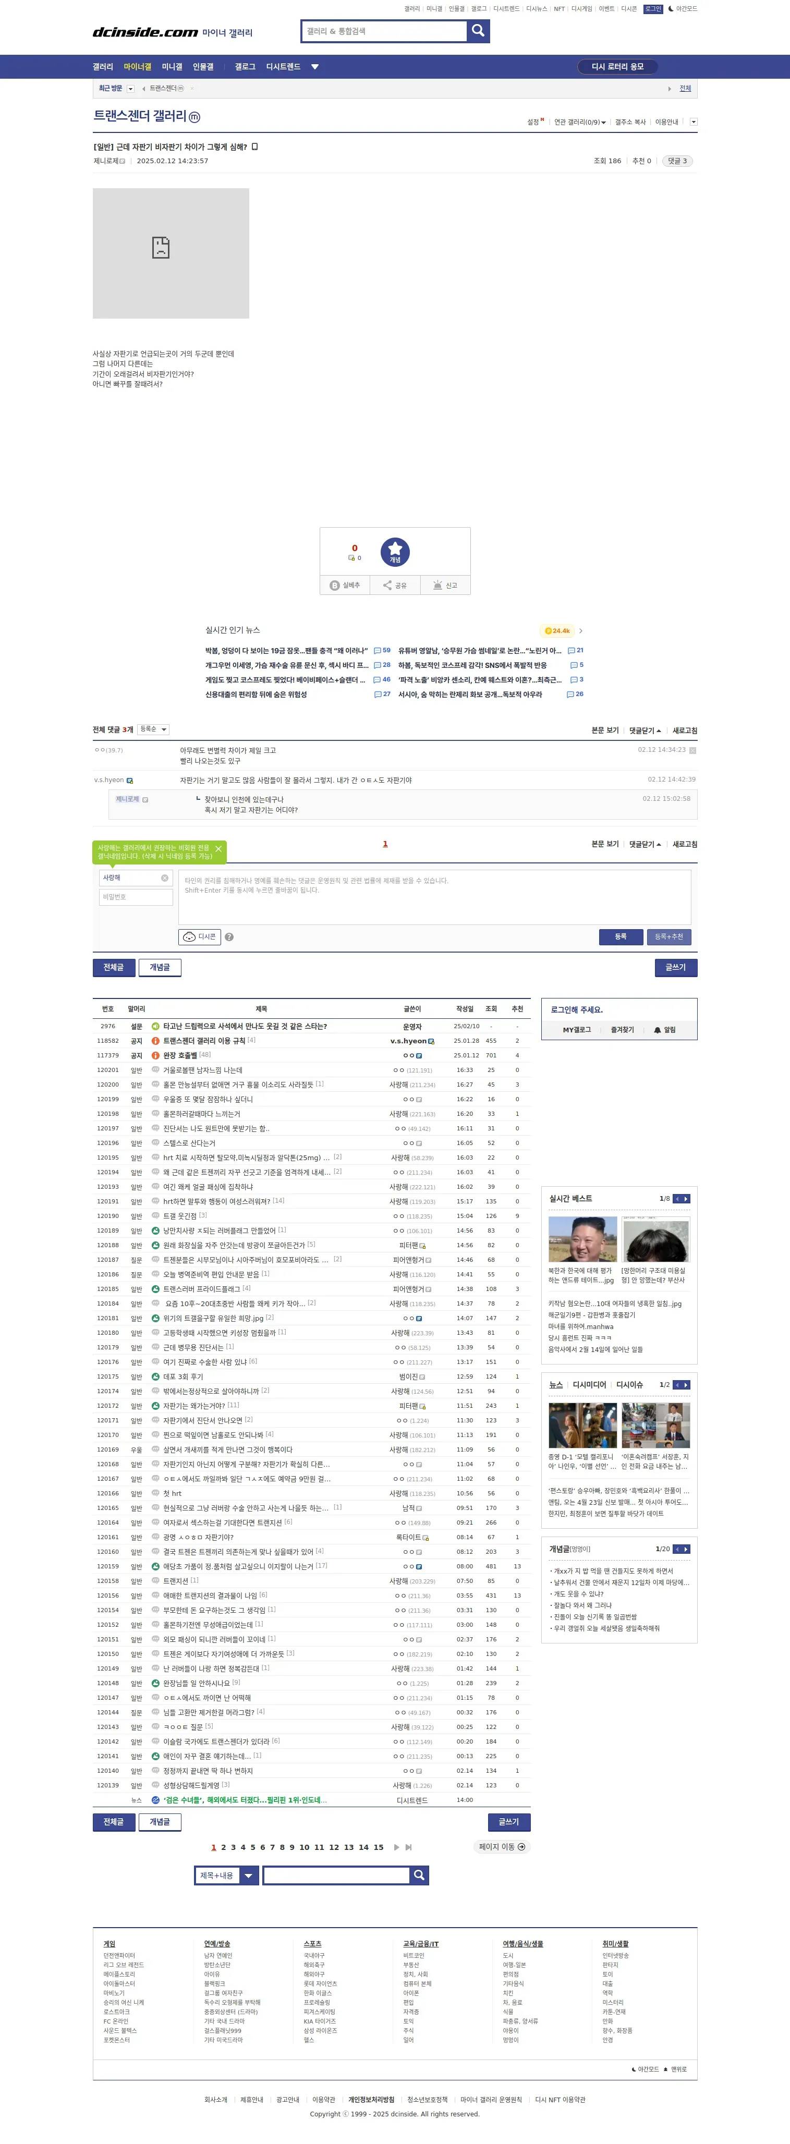Open the Kim Jong-un thumbnail in 실시간 베스트
Image resolution: width=790 pixels, height=2144 pixels.
[x=582, y=1239]
